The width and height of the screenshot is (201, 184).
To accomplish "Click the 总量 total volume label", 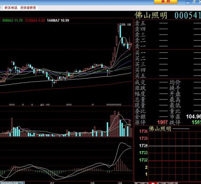I will [140, 100].
